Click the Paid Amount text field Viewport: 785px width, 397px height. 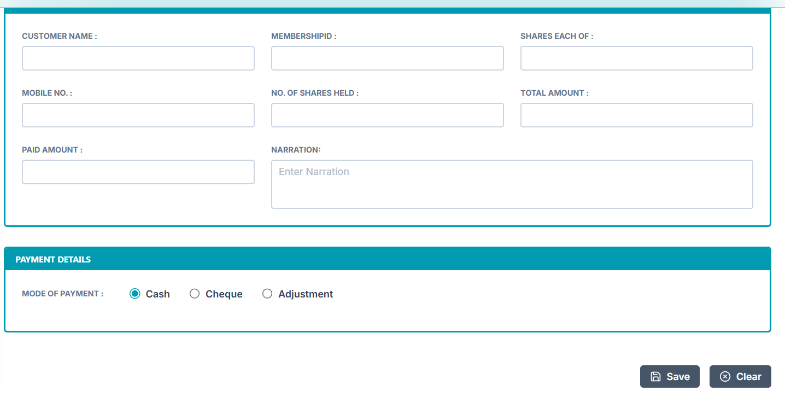pos(138,172)
